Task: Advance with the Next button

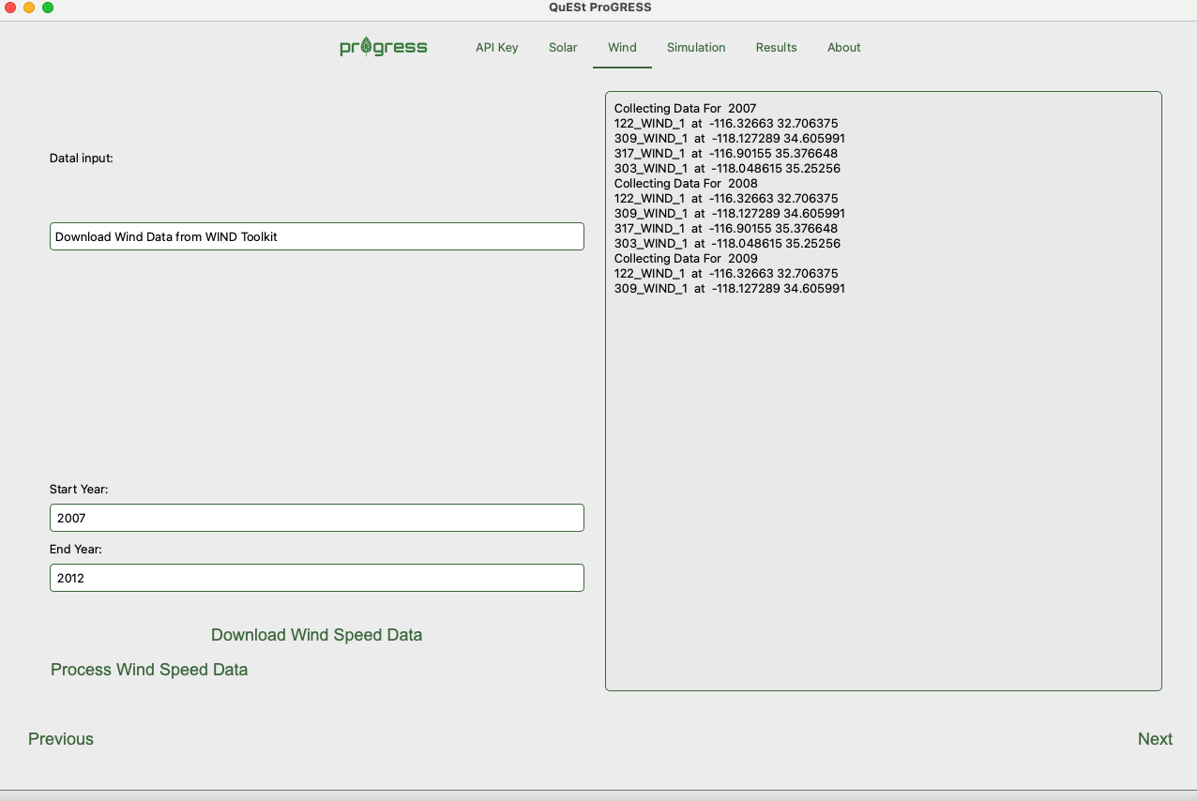Action: tap(1155, 739)
